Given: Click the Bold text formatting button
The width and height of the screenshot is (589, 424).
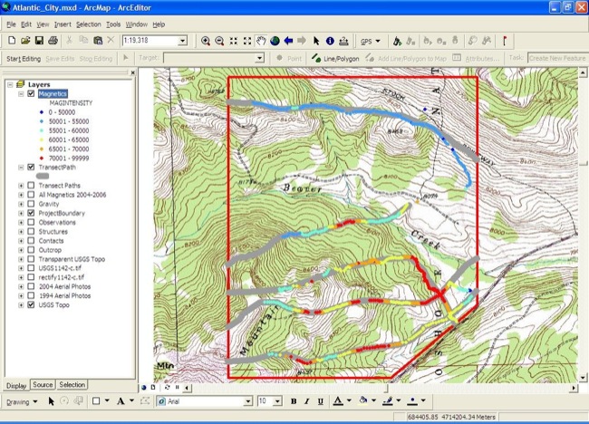Looking at the screenshot, I should coord(294,400).
